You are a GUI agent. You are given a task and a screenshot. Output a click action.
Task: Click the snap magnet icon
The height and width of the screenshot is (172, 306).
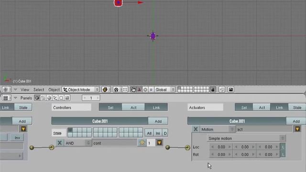point(222,89)
